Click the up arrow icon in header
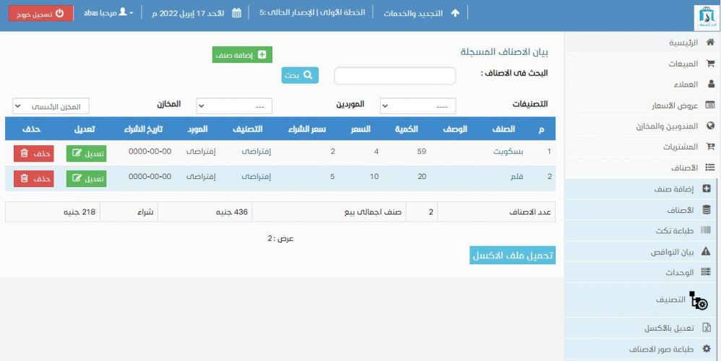The width and height of the screenshot is (721, 361). [454, 13]
